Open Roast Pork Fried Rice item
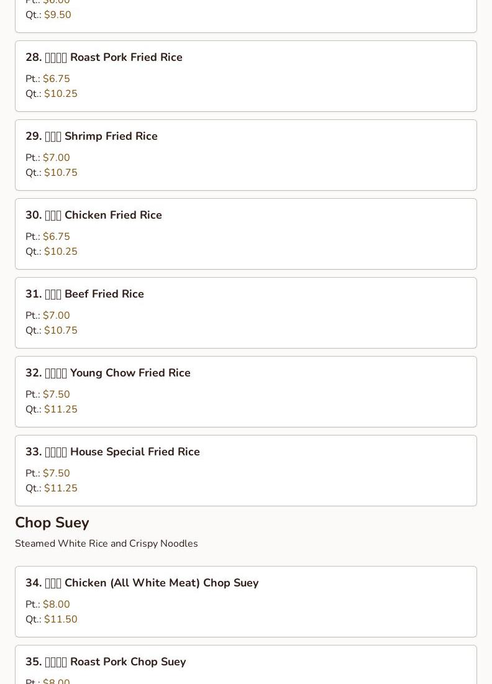This screenshot has width=492, height=684. pyautogui.click(x=104, y=57)
